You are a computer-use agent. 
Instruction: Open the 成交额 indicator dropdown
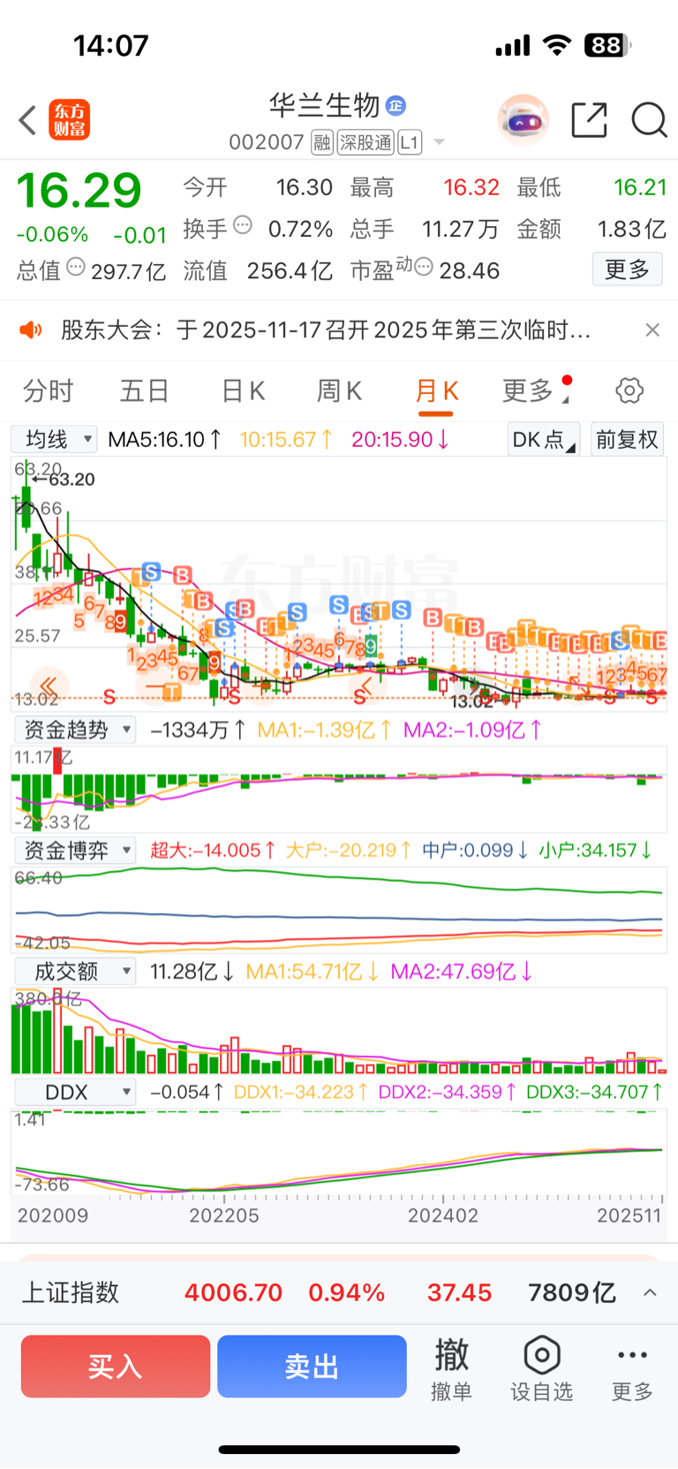[x=74, y=972]
